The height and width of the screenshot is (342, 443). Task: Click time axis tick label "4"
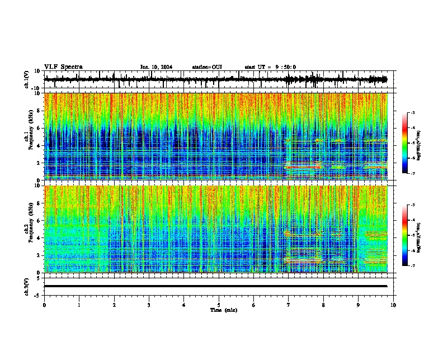click(184, 305)
